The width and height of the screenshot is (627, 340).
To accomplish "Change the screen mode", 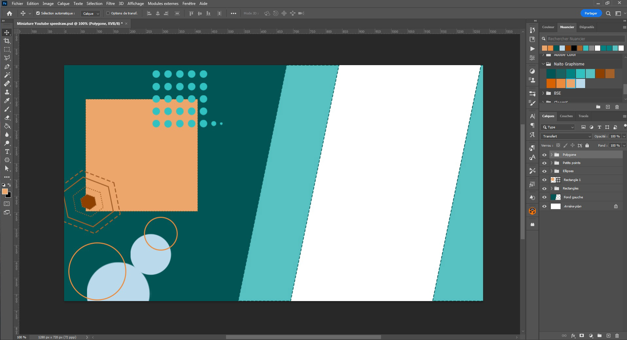I will [7, 212].
